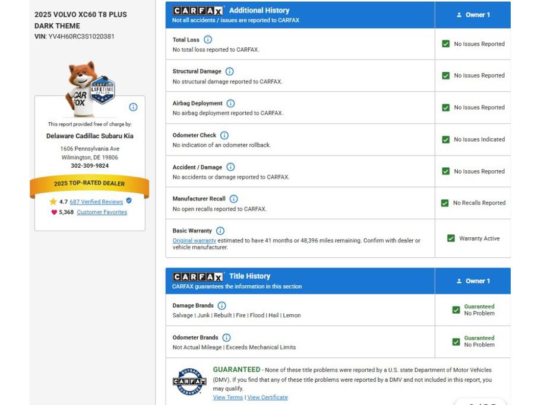Open the Manufacturer Recall info icon
Screen dimensions: 541x405
(x=233, y=199)
